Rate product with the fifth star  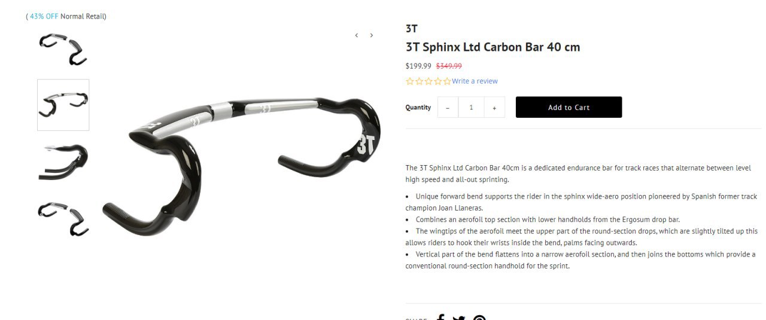[x=447, y=81]
